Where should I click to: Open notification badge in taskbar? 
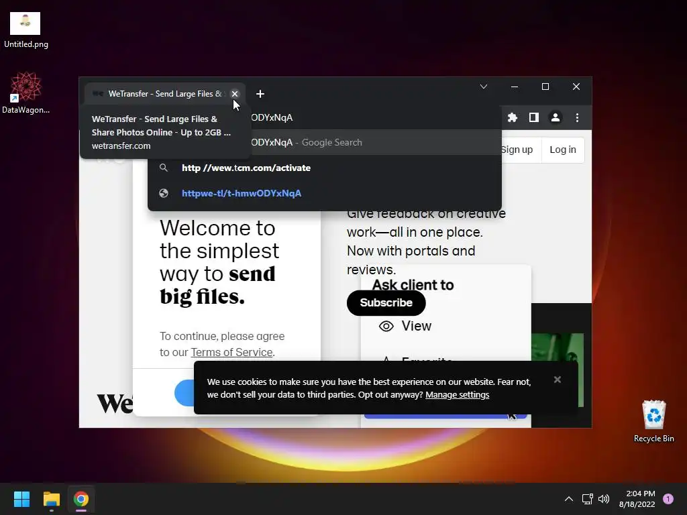pyautogui.click(x=668, y=499)
